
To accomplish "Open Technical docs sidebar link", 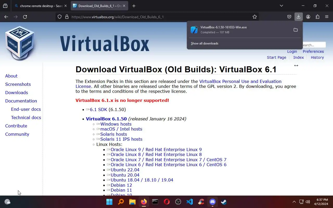I will point(26,118).
